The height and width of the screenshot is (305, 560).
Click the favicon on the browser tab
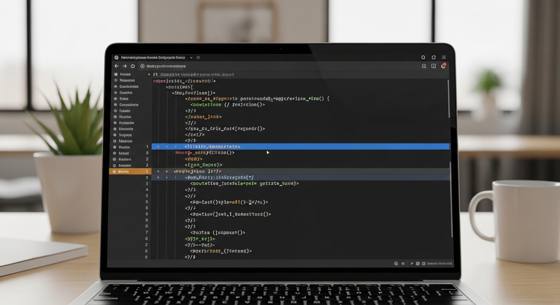(117, 57)
